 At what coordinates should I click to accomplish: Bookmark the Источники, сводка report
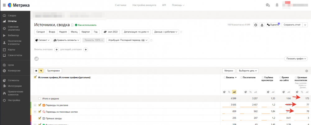72,25
